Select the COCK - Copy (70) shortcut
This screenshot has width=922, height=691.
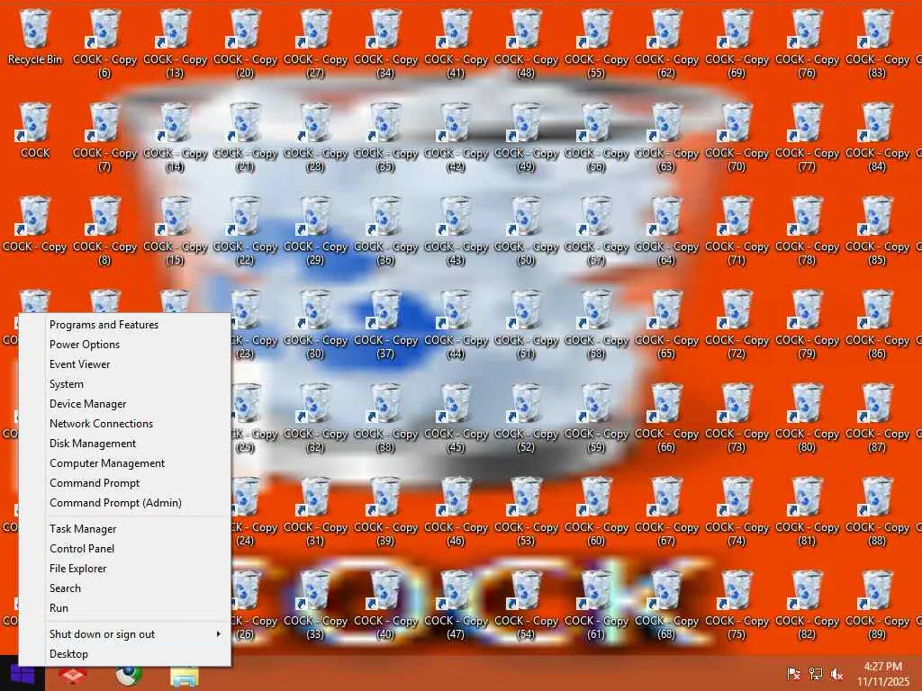pyautogui.click(x=737, y=137)
